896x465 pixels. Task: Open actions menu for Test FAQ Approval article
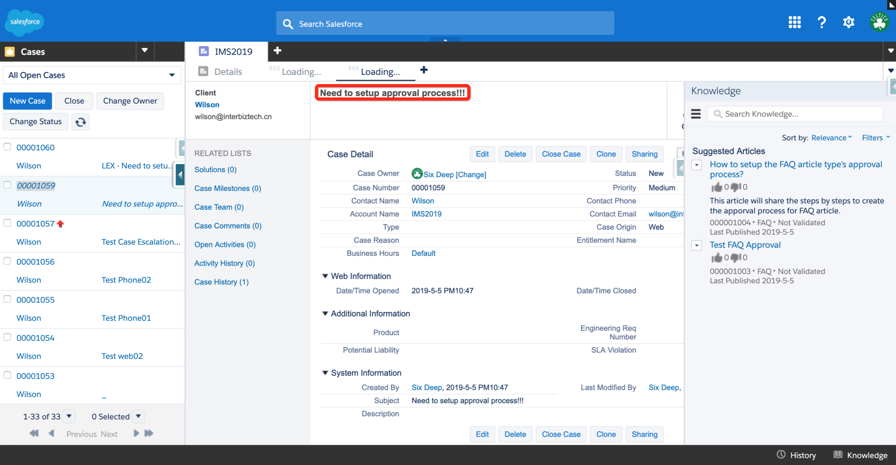[x=697, y=245]
